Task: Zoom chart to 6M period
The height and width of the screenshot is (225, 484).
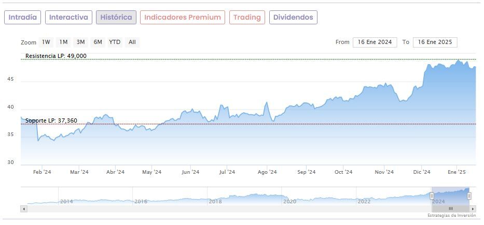Action: click(x=98, y=42)
